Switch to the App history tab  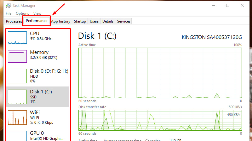[x=61, y=21]
